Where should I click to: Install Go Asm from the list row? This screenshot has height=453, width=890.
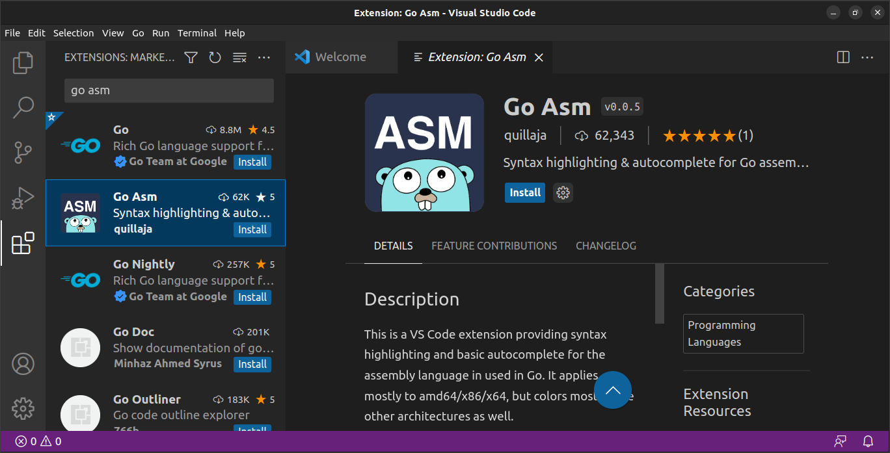(252, 230)
